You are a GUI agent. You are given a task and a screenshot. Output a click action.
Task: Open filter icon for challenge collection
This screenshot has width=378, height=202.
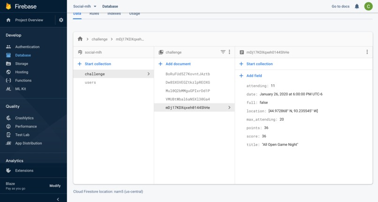[223, 52]
